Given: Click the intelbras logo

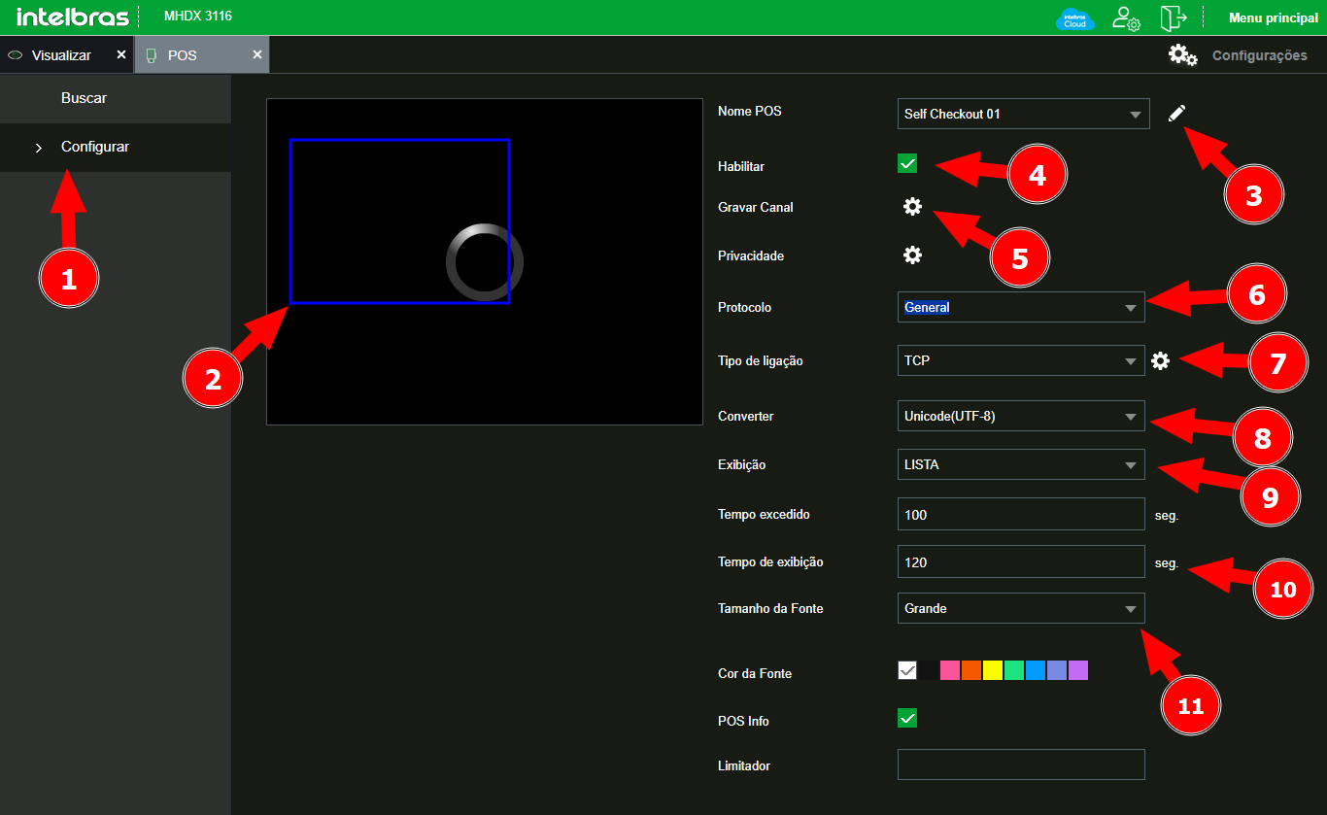Looking at the screenshot, I should 73,17.
